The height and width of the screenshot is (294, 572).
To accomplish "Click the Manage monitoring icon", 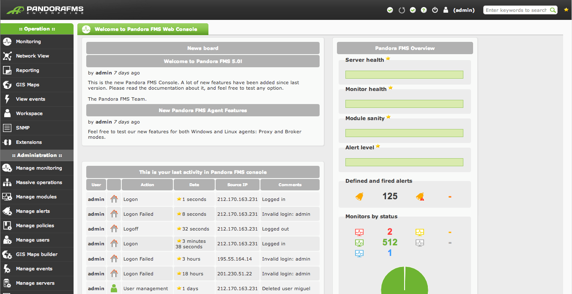I will [x=7, y=168].
